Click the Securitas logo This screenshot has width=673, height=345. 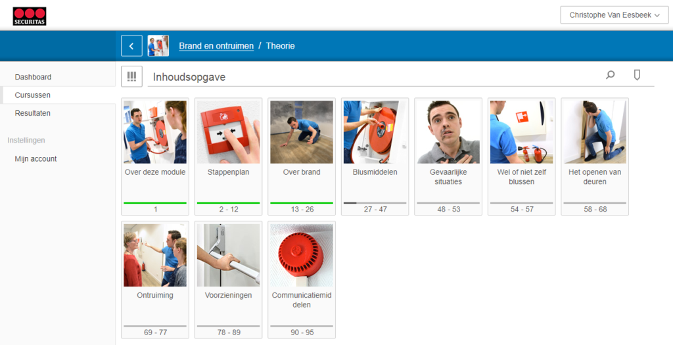pyautogui.click(x=30, y=16)
